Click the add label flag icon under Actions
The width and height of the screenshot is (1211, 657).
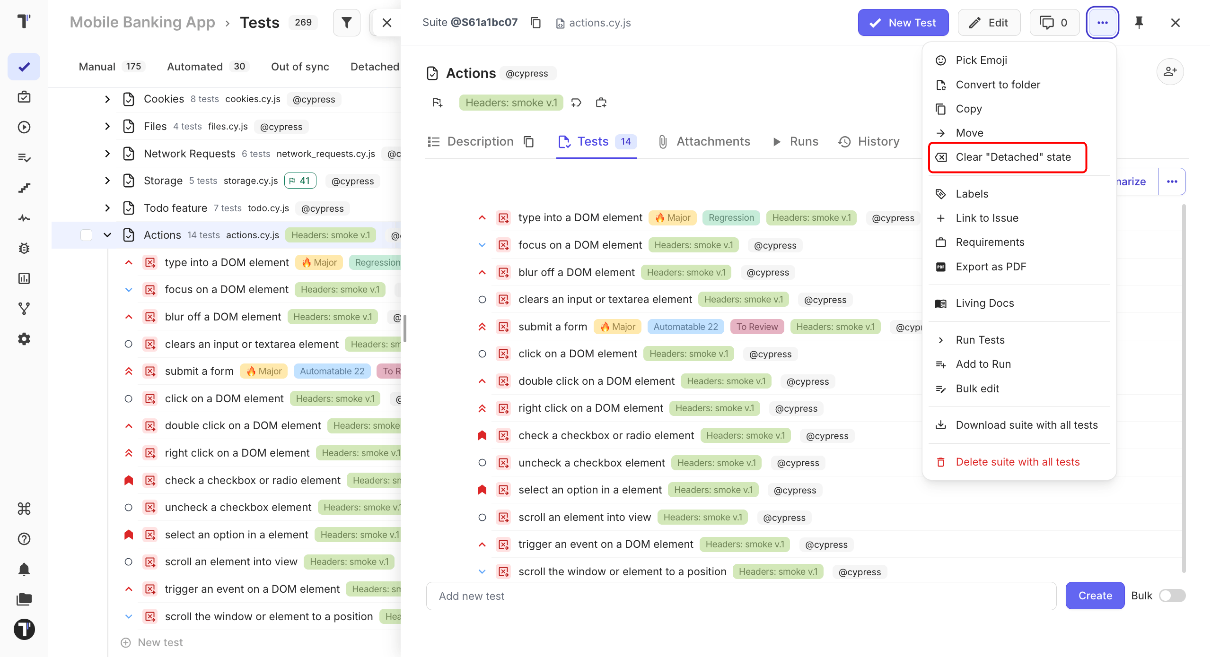(438, 103)
